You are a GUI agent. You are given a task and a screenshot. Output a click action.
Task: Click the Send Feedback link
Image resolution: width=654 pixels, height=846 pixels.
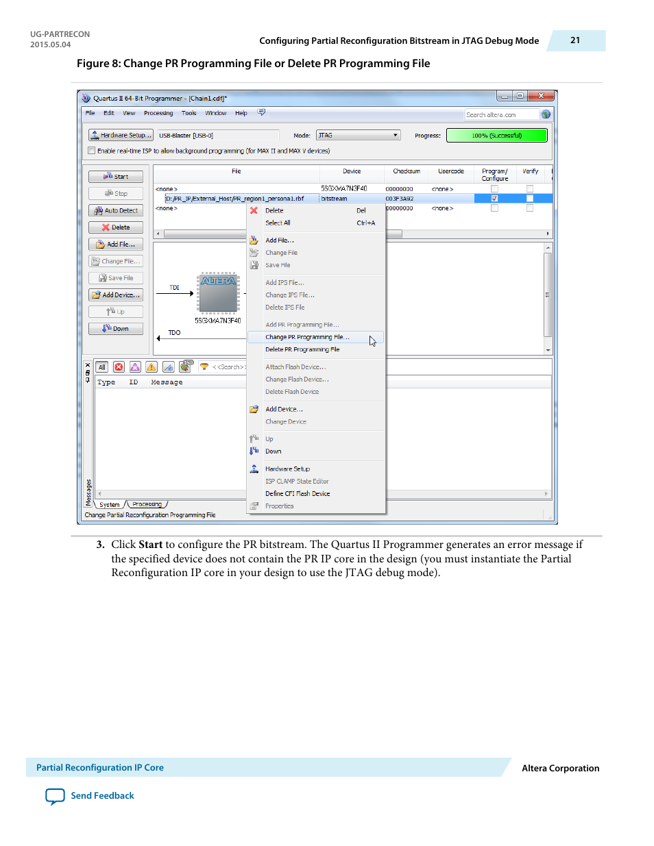tap(102, 796)
